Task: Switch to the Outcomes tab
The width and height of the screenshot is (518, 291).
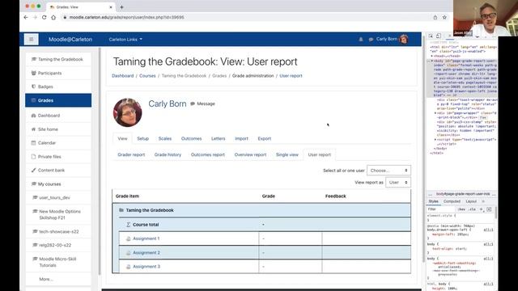Action: point(192,138)
